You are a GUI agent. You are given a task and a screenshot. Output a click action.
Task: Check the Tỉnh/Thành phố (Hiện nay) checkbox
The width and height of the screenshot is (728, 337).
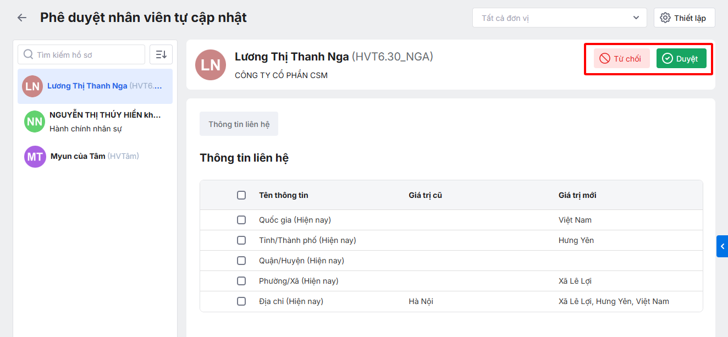click(x=241, y=240)
